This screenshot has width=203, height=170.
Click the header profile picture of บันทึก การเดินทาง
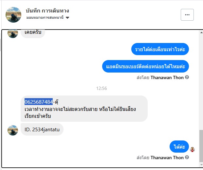click(13, 15)
